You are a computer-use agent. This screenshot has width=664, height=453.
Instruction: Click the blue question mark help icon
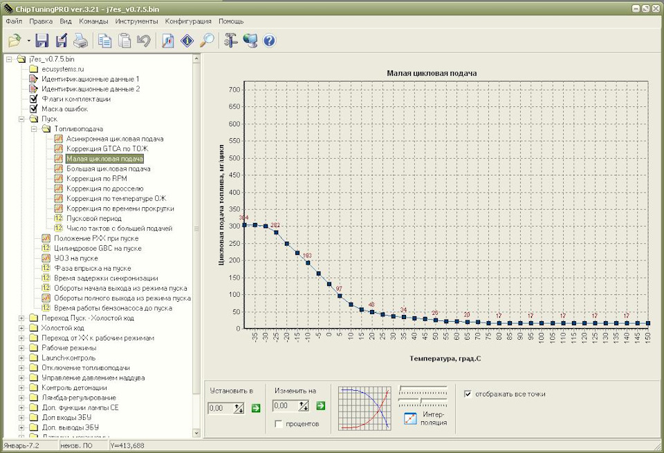[269, 41]
